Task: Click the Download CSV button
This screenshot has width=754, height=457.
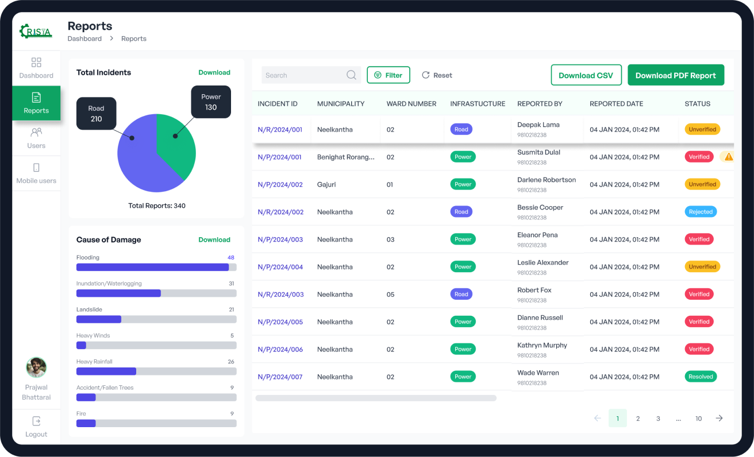Action: click(586, 75)
